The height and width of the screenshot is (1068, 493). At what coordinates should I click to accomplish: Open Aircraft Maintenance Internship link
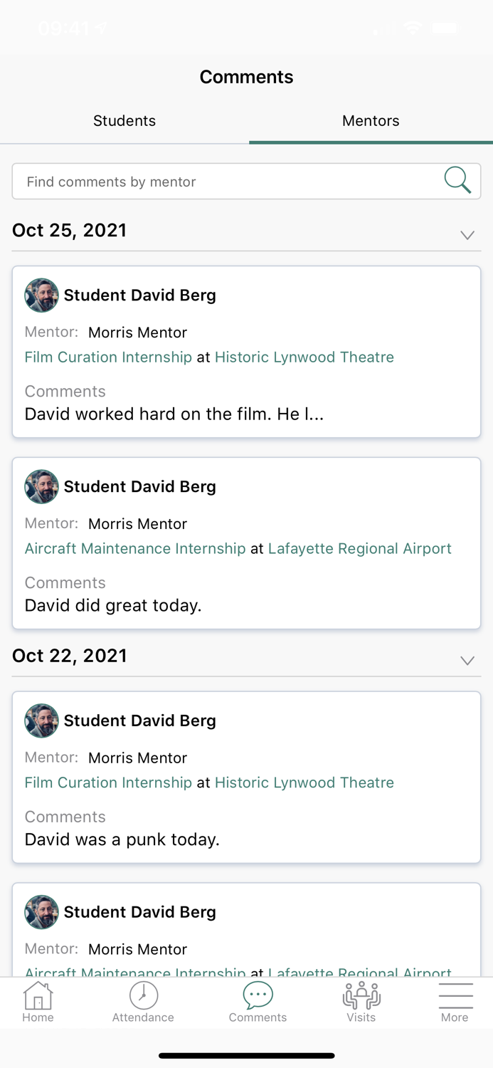pyautogui.click(x=135, y=548)
